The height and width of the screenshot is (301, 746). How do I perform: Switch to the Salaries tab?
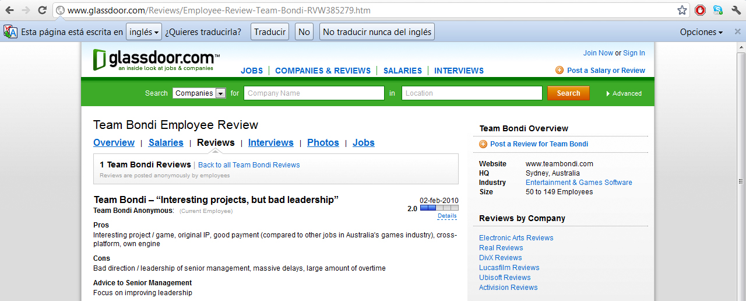coord(166,143)
